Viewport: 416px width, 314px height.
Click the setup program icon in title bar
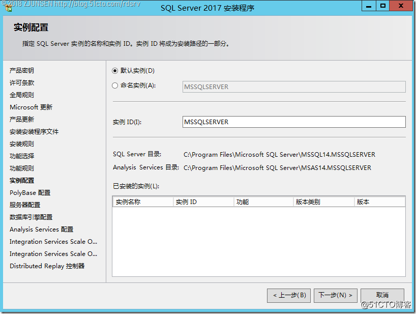[9, 8]
